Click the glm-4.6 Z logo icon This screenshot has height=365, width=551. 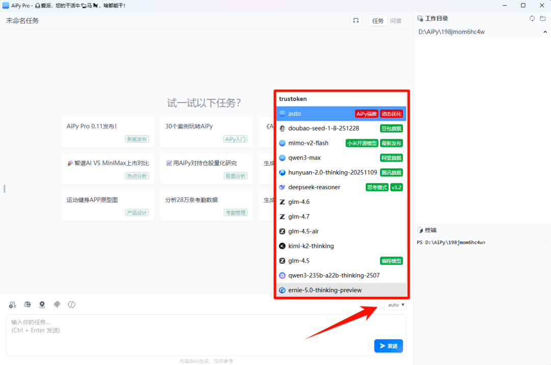point(282,202)
